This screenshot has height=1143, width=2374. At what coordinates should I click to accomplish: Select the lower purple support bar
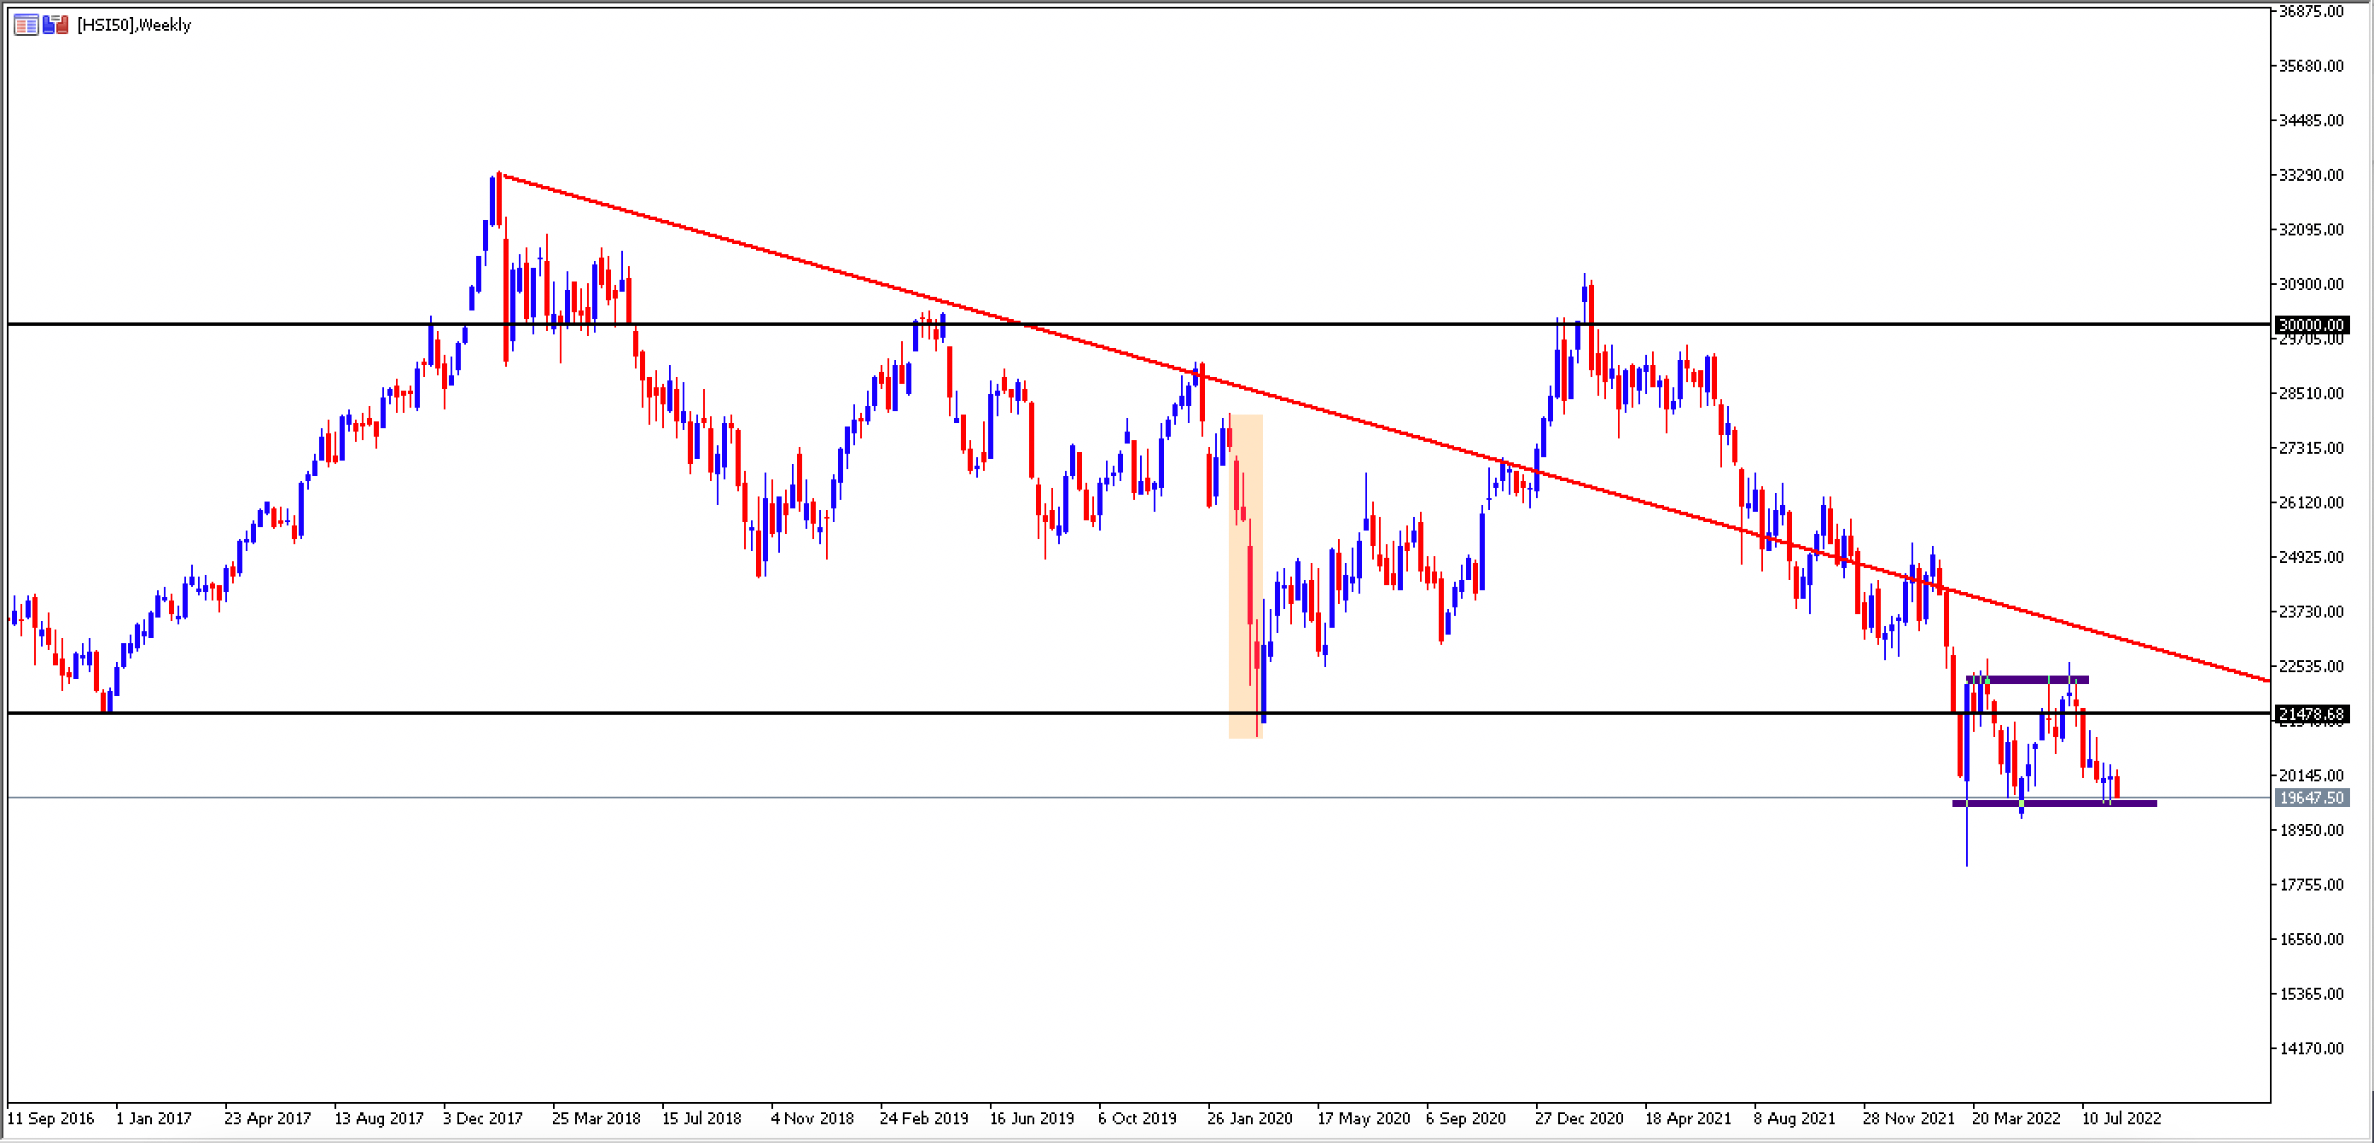click(x=2054, y=804)
